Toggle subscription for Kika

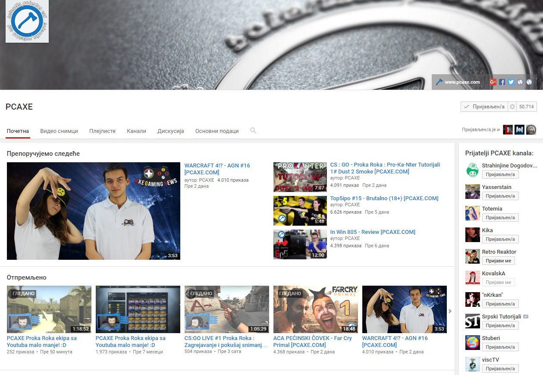pos(500,239)
